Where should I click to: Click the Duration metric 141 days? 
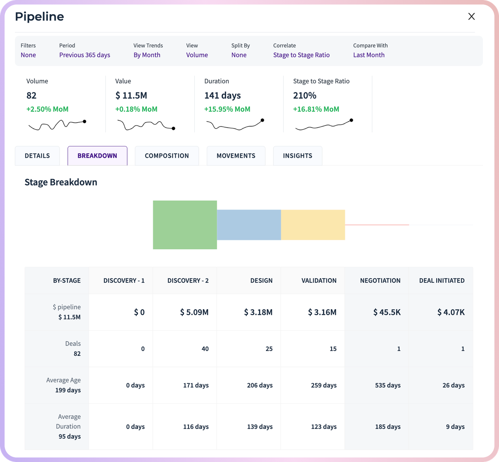222,95
